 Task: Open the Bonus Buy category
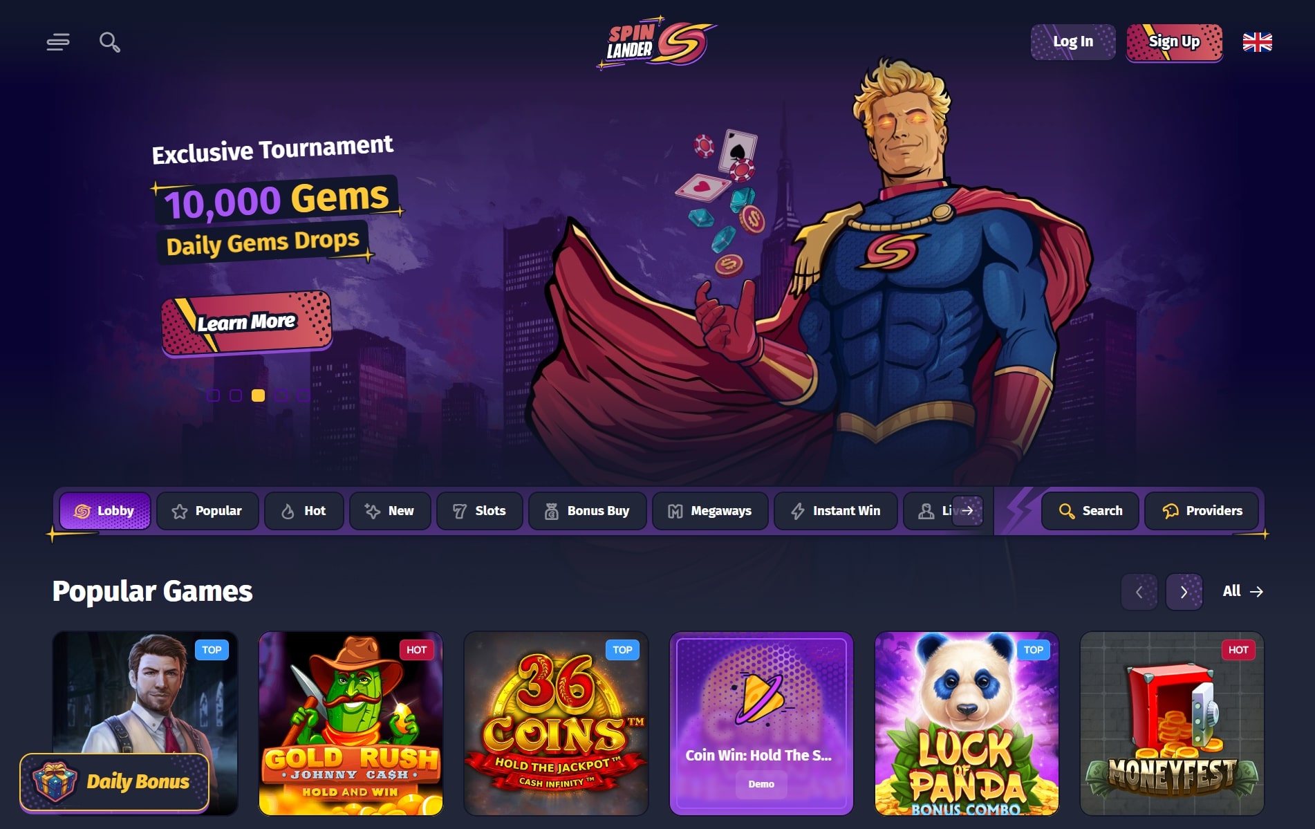point(588,511)
